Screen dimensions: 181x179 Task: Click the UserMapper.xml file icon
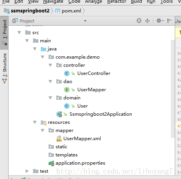[59, 139]
